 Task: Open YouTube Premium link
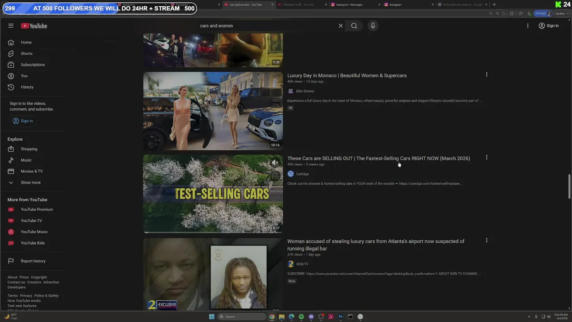click(34, 209)
